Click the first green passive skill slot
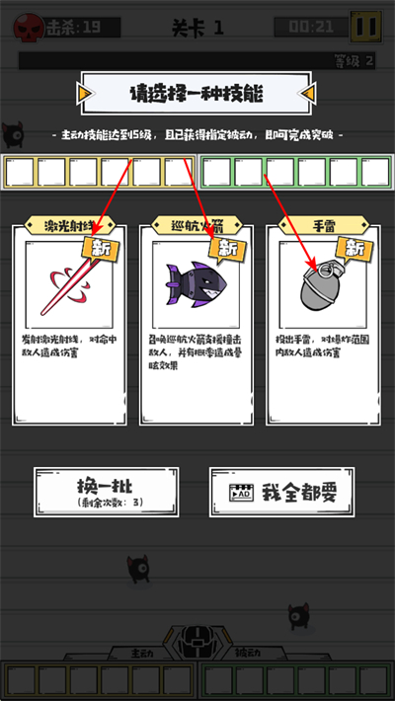Screen dimensions: 395x701 click(x=216, y=172)
